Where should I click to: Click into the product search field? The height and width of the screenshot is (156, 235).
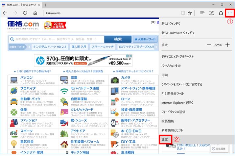(x=57, y=39)
